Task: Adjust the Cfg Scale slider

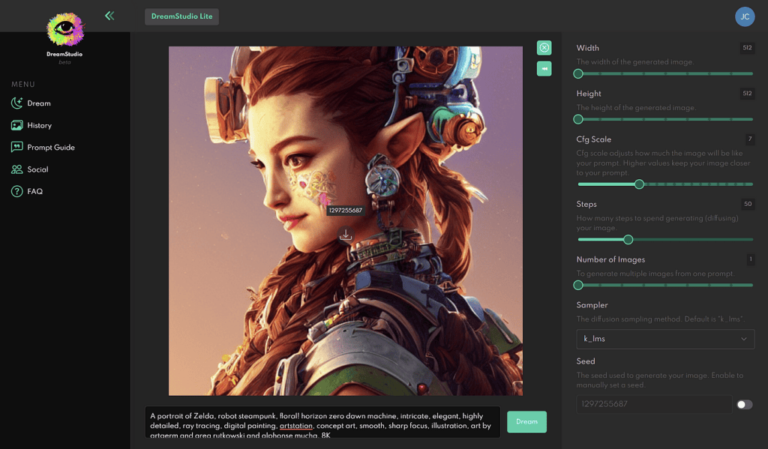Action: click(x=639, y=184)
